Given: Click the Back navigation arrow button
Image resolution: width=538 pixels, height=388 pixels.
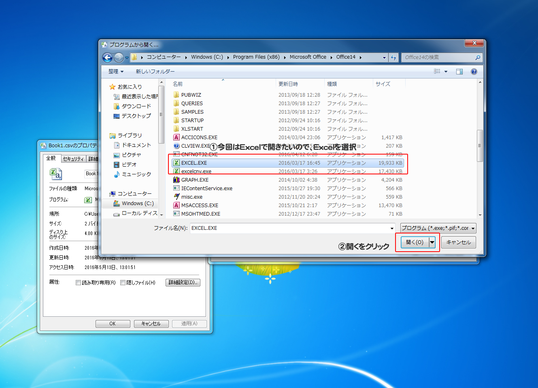Looking at the screenshot, I should coord(107,57).
